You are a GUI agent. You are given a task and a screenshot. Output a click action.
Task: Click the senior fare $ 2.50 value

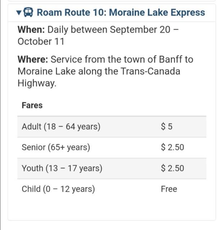(x=173, y=147)
